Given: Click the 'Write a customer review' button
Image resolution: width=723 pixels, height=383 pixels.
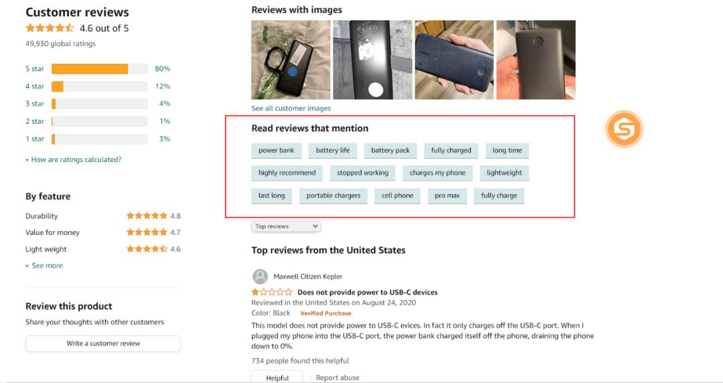Looking at the screenshot, I should [x=103, y=343].
